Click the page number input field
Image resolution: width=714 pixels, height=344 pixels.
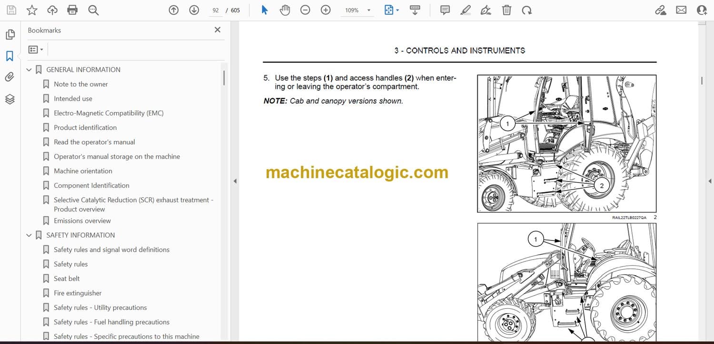coord(216,10)
